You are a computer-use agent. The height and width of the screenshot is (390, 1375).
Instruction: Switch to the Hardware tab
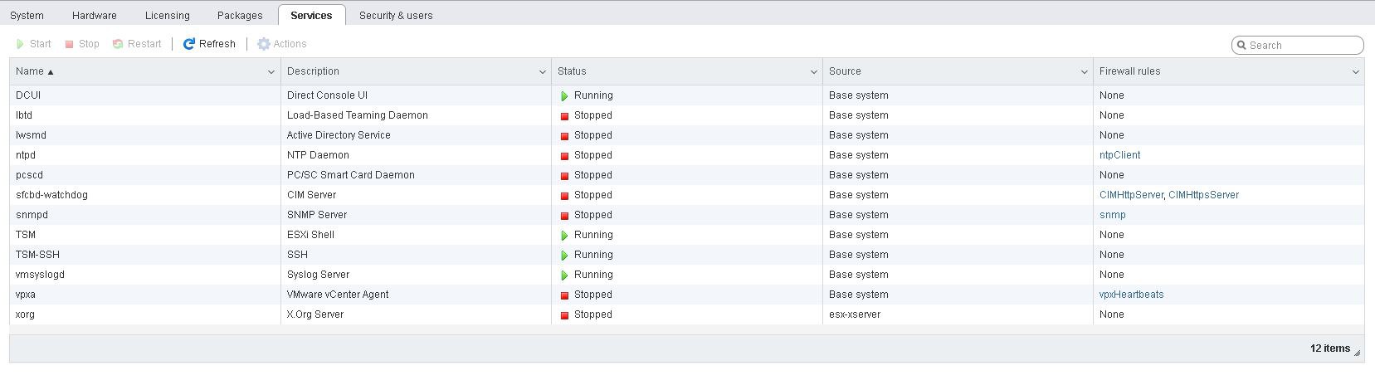[x=95, y=15]
